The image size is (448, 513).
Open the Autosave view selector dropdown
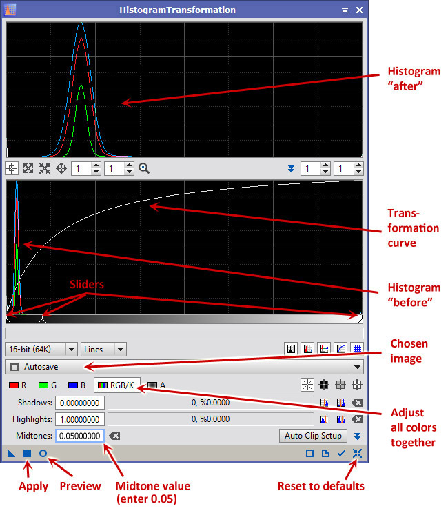point(184,367)
